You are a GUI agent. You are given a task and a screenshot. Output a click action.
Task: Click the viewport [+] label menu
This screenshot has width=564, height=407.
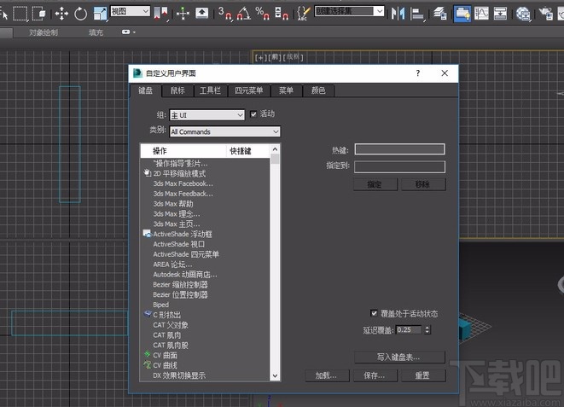tap(259, 57)
